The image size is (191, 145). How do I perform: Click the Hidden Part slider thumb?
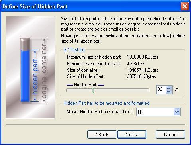tap(93, 90)
